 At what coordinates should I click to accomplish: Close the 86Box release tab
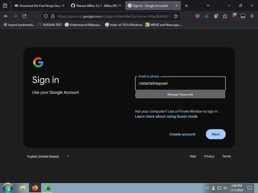point(120,6)
